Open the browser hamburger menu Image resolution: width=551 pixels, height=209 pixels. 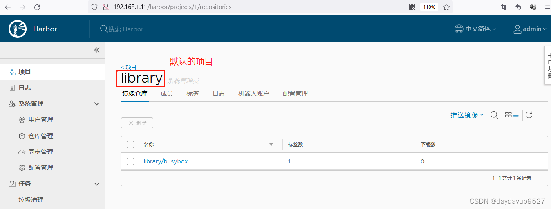coord(547,7)
